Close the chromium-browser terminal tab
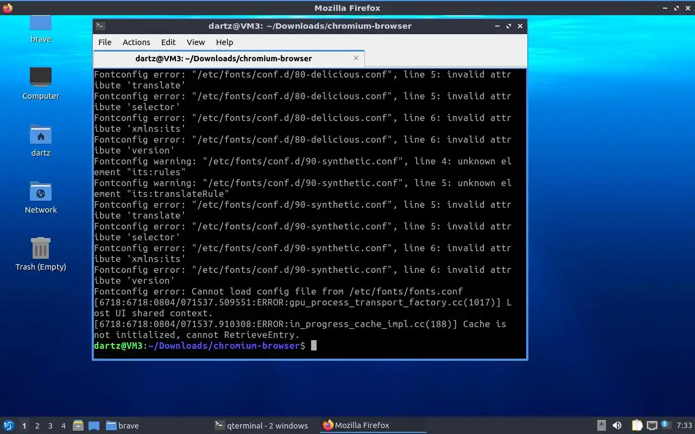The image size is (695, 434). click(356, 58)
